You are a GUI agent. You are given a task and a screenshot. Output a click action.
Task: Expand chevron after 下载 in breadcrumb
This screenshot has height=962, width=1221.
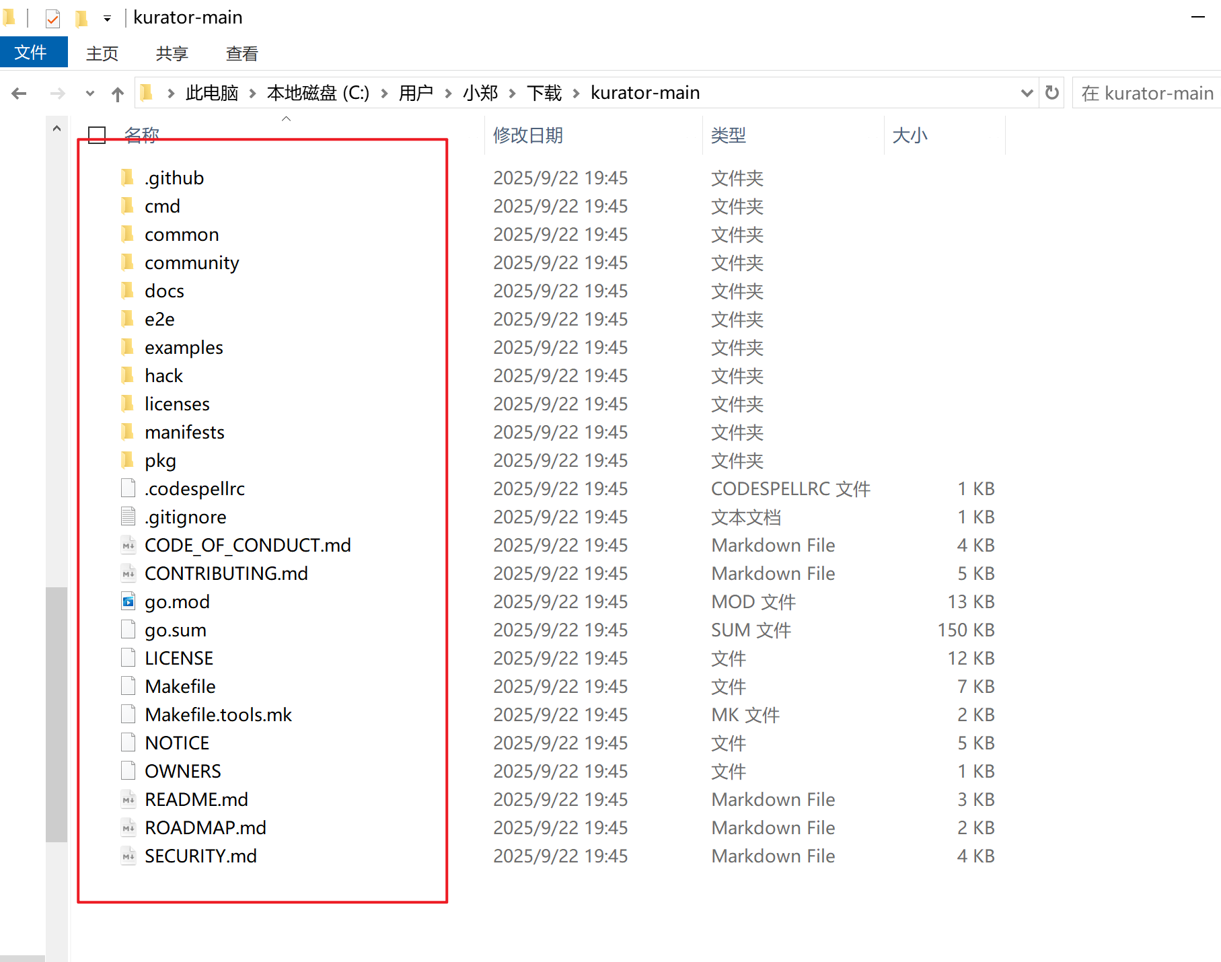(576, 94)
